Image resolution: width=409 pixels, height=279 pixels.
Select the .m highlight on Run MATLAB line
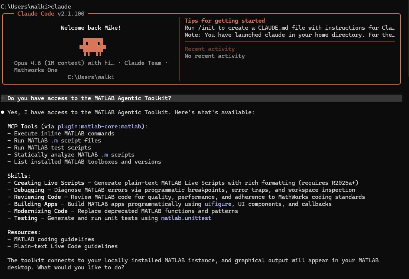click(54, 140)
